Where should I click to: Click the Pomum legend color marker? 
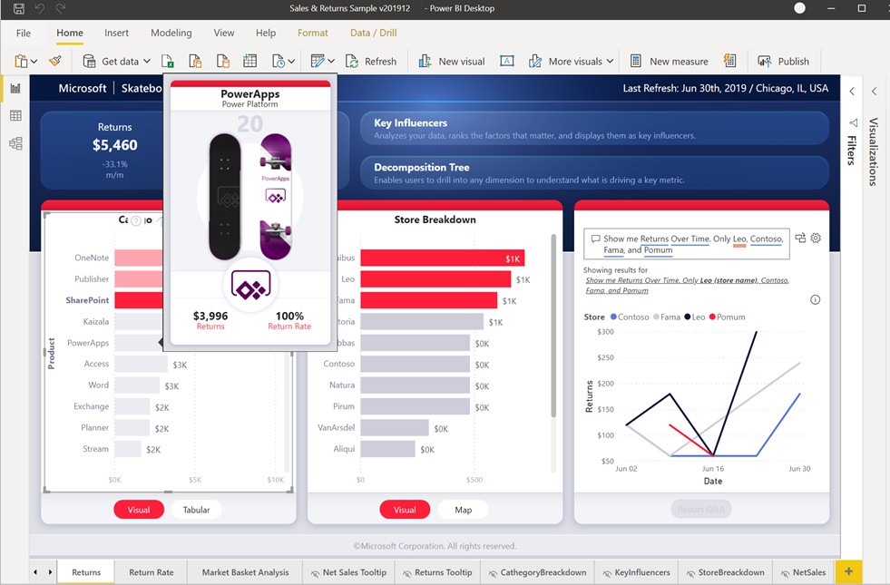712,317
